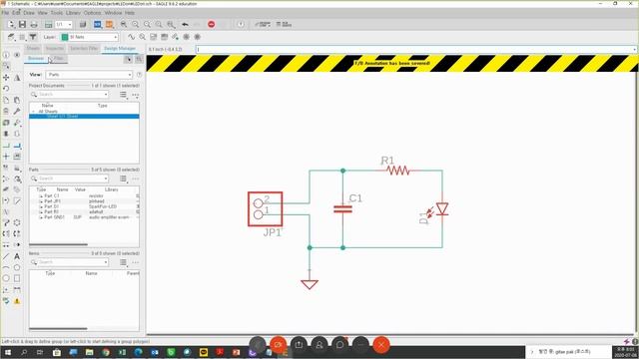Collapse the All Sheets tree node
Viewport: 639px width, 359px height.
(33, 111)
